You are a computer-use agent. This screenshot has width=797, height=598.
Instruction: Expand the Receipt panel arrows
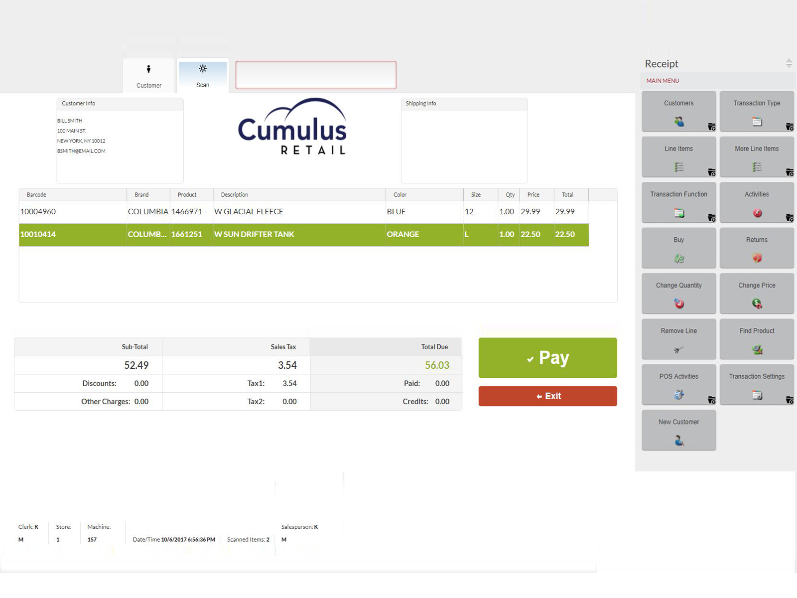789,63
